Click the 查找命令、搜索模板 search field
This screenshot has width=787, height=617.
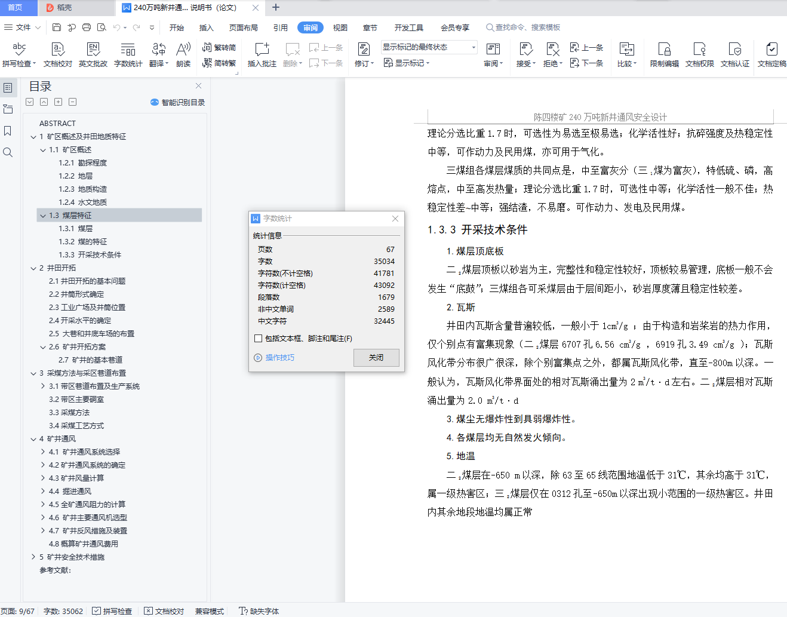coord(523,27)
